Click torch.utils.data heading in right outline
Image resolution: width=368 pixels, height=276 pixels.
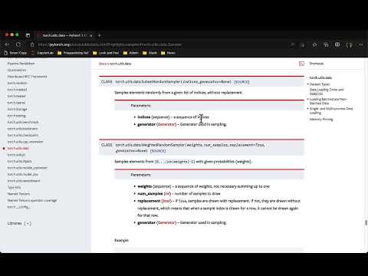(x=320, y=77)
